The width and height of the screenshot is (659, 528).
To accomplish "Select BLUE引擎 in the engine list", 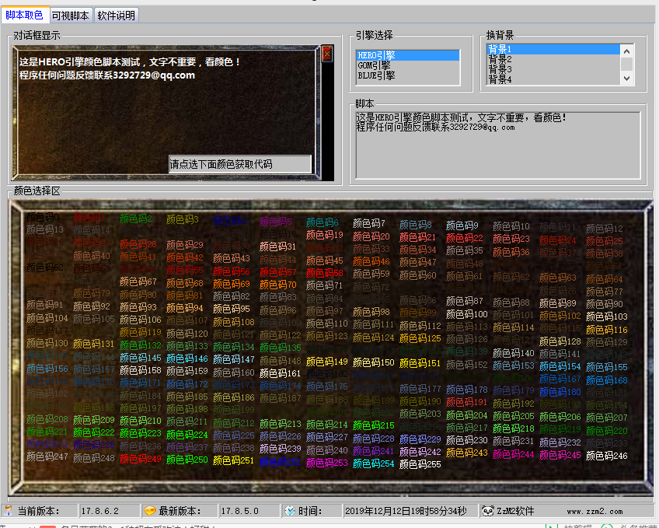I will point(376,76).
